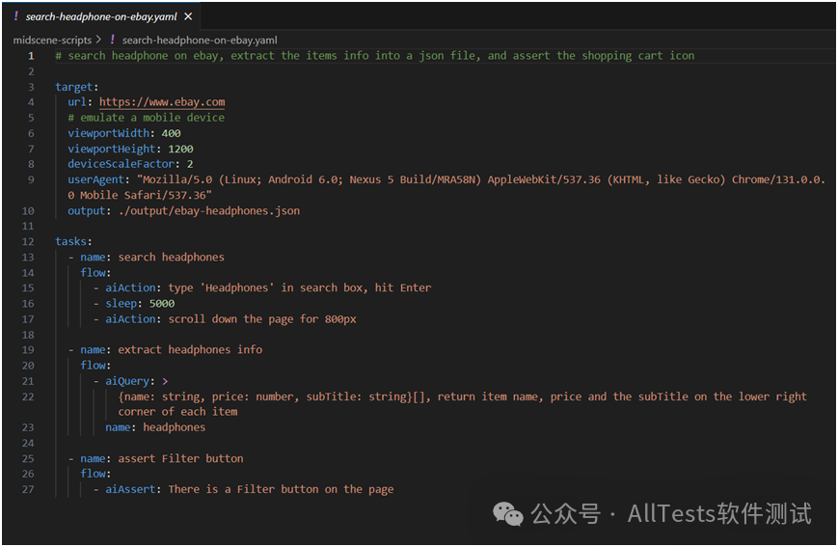Viewport: 838px width, 547px height.
Task: Click the breadcrumb chevron after midscene-scripts
Action: [x=98, y=41]
